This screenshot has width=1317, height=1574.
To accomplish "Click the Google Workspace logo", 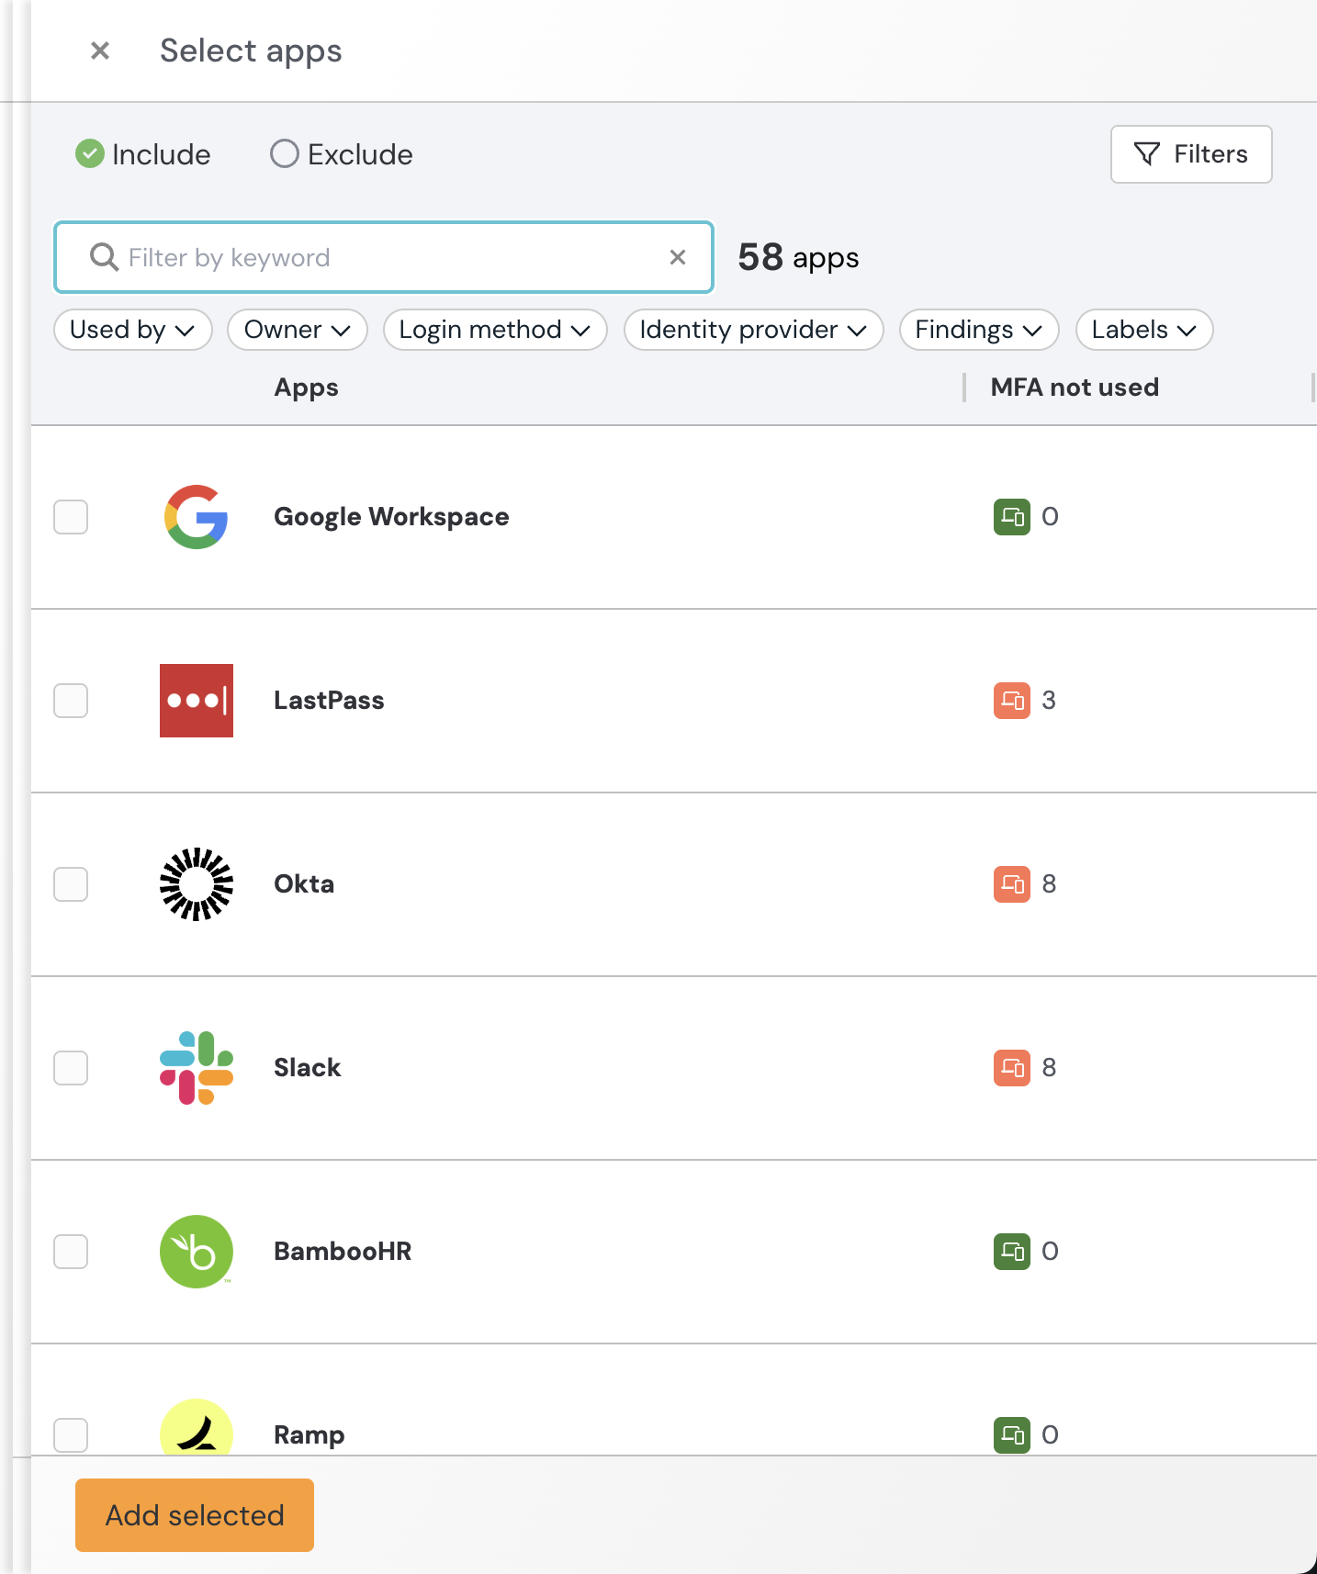I will point(197,517).
